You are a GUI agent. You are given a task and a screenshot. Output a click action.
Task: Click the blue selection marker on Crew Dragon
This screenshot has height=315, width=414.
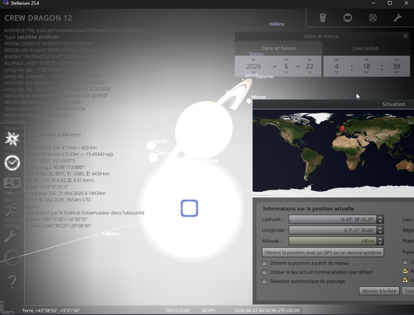coord(189,208)
